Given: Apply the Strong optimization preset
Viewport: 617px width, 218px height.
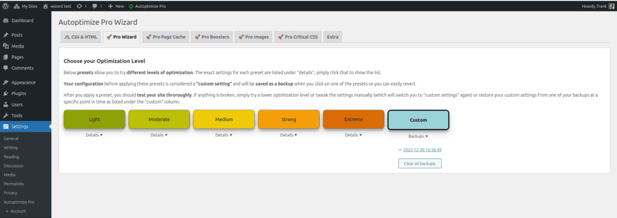Looking at the screenshot, I should point(289,119).
